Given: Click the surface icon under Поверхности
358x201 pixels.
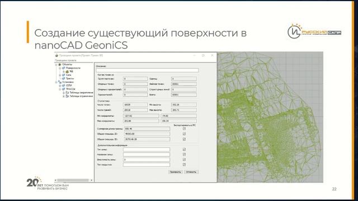Looking at the screenshot, I should (67, 71).
